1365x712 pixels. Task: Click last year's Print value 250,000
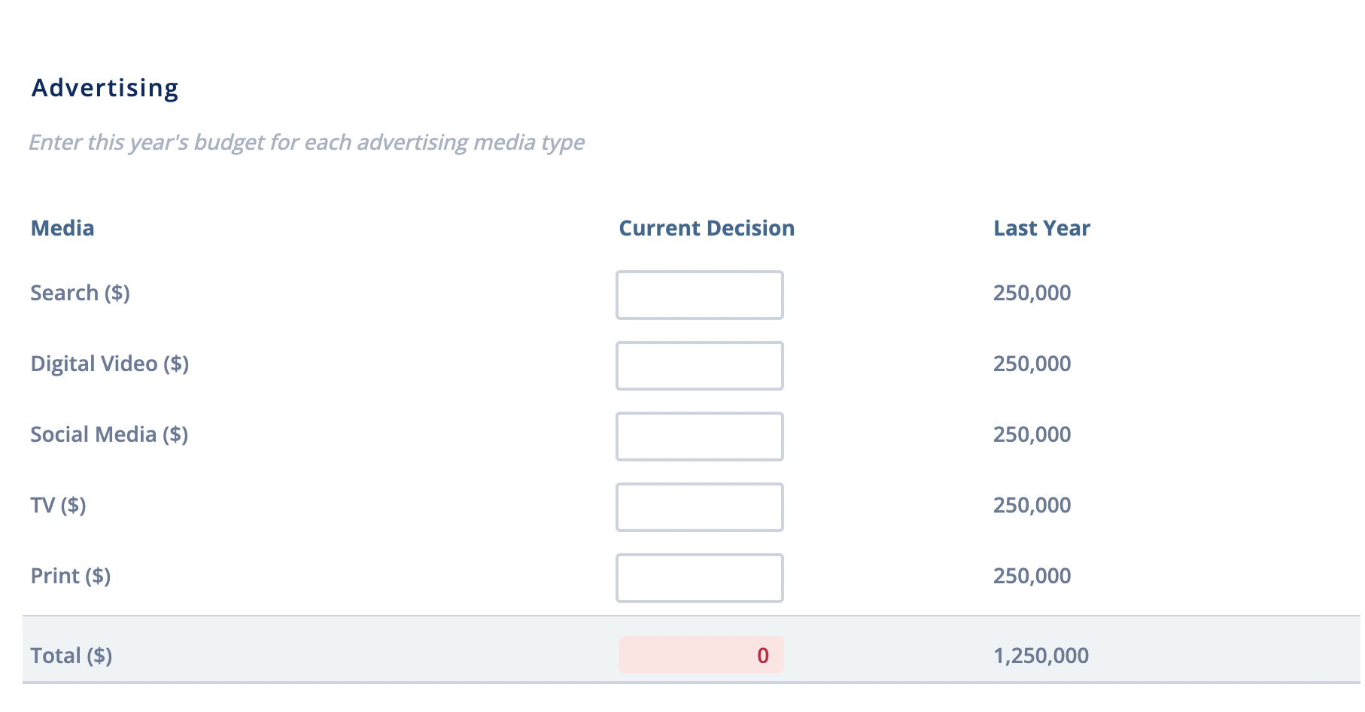[1032, 576]
